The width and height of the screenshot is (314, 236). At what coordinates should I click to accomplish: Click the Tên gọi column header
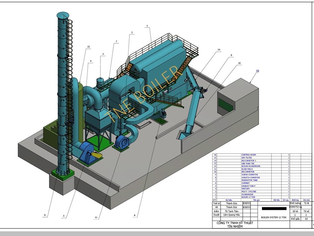[256, 200]
